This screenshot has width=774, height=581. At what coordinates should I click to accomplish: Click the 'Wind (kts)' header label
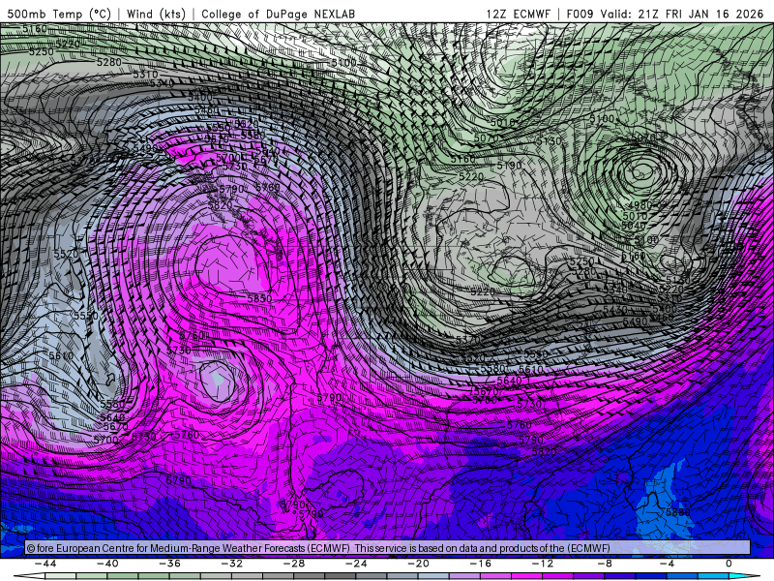pyautogui.click(x=156, y=14)
